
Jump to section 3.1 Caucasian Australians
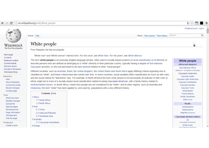coord(48,122)
